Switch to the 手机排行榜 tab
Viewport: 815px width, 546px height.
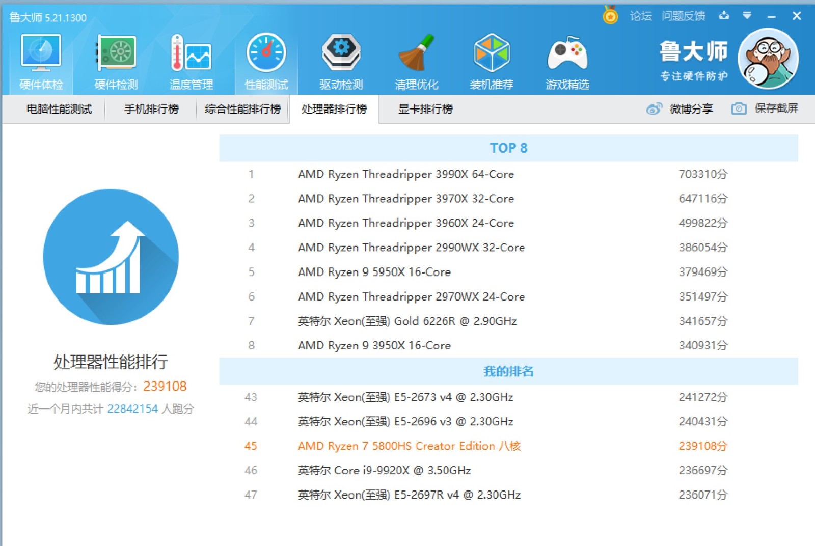tap(151, 109)
